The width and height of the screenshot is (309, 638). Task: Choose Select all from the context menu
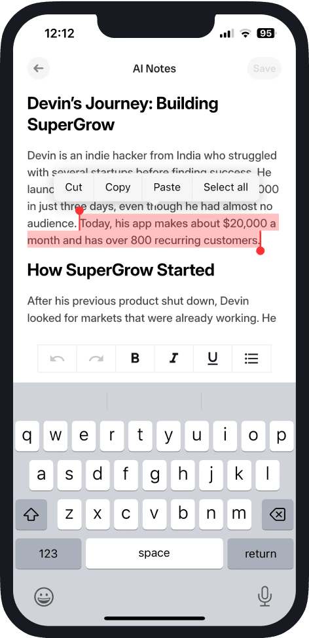click(226, 187)
